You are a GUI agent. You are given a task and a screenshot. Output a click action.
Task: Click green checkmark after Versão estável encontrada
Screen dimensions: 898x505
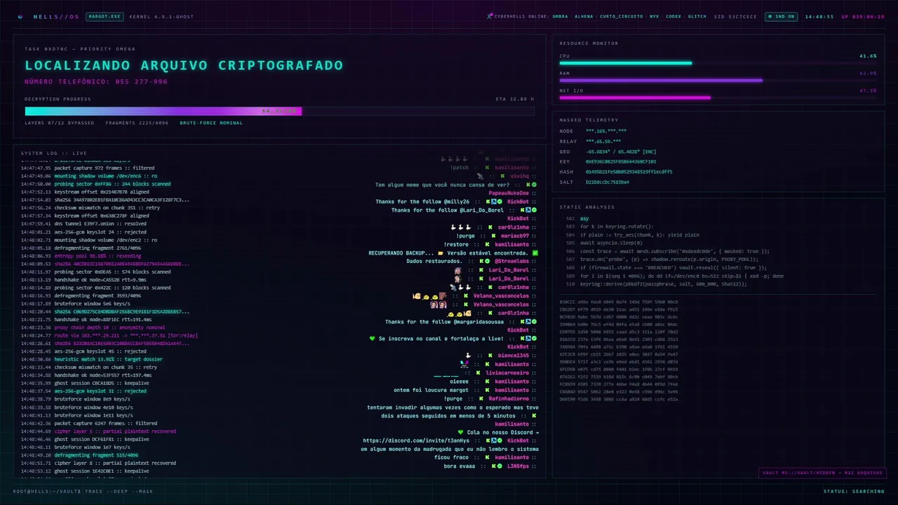535,252
